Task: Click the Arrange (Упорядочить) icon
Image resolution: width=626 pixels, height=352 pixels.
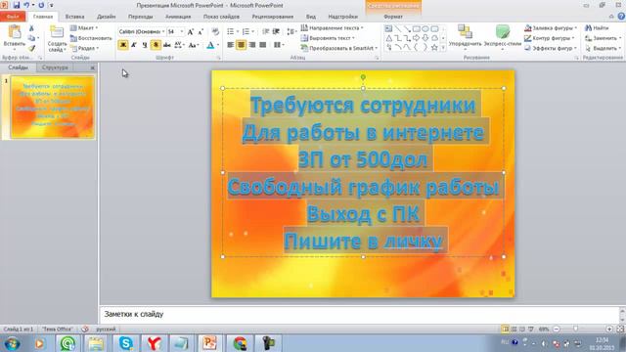Action: [x=465, y=32]
